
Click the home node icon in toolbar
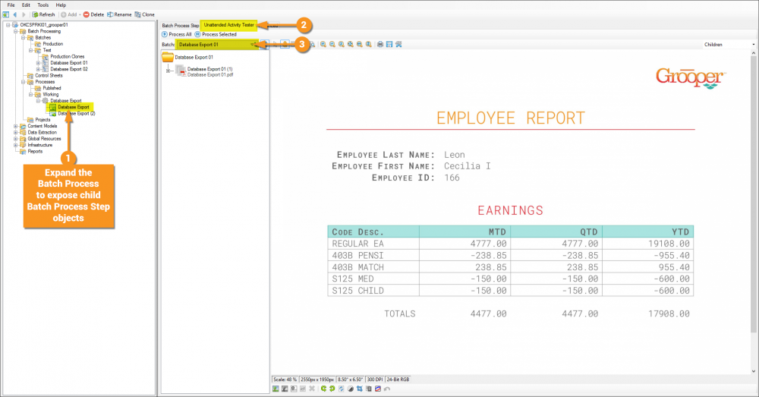6,14
